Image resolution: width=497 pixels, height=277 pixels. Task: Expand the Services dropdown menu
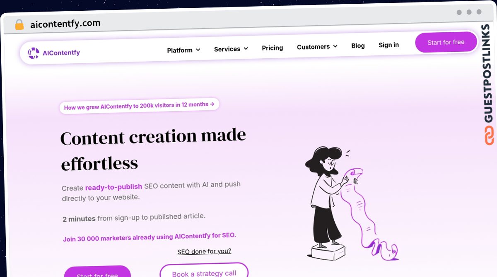point(231,49)
